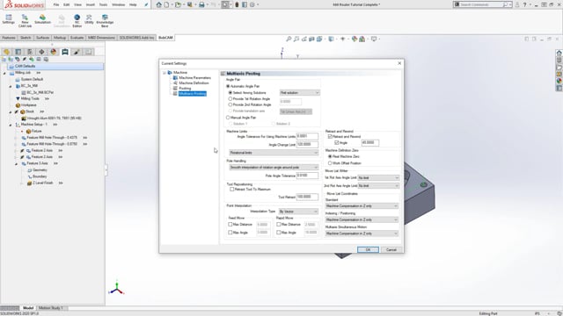Viewport: 563px width, 316px height.
Task: Click the Angle Change Limit input field
Action: [307, 144]
